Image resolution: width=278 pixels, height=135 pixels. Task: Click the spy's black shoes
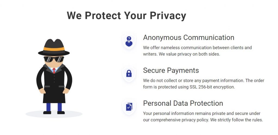click(x=54, y=112)
